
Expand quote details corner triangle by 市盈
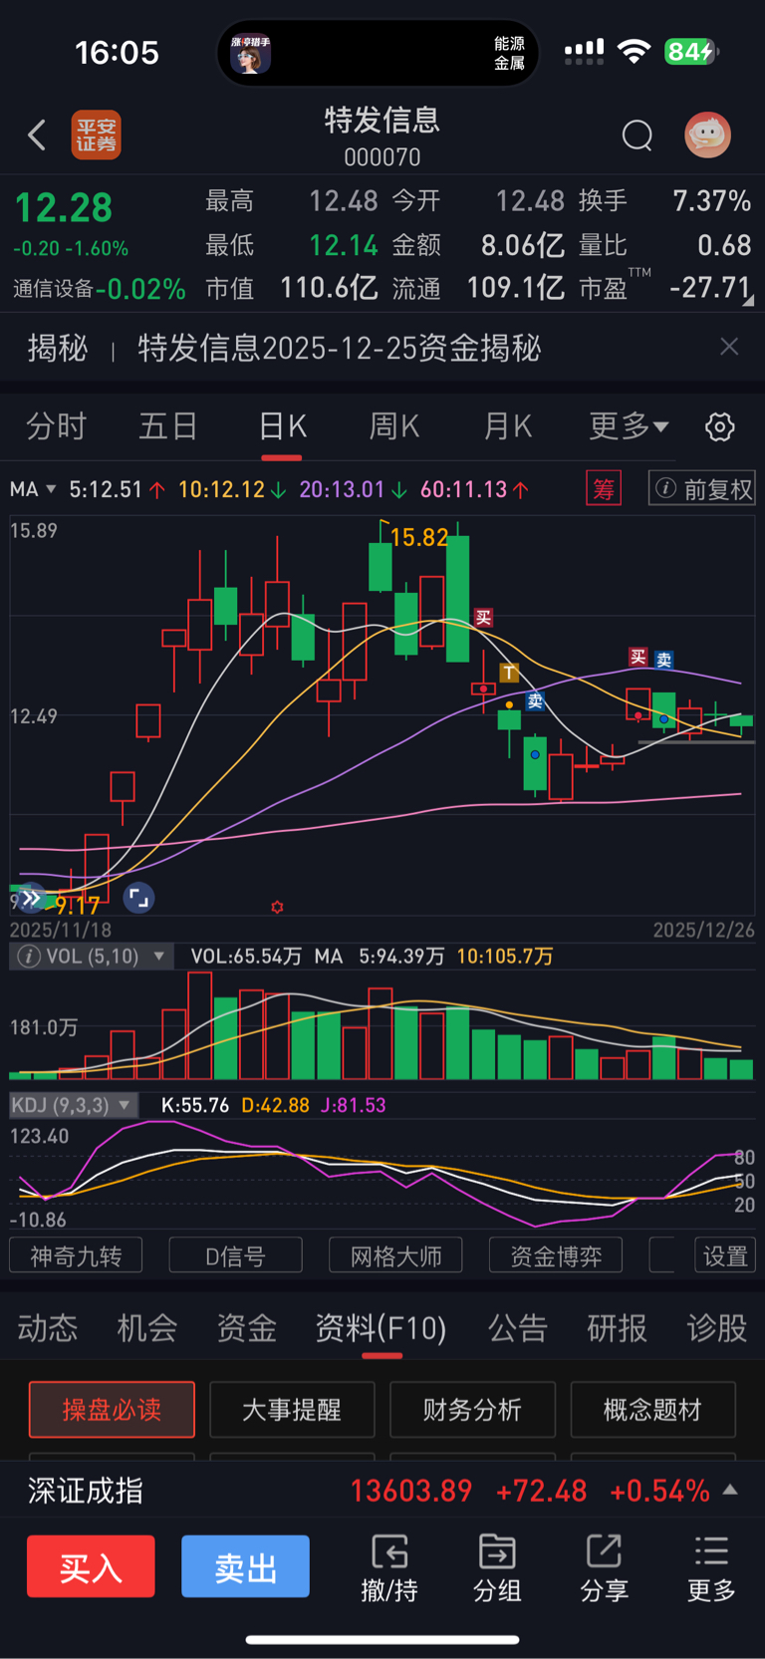click(x=748, y=299)
